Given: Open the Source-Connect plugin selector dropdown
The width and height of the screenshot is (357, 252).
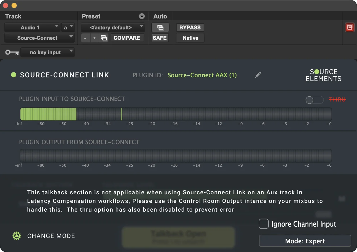Looking at the screenshot, I should (x=39, y=38).
